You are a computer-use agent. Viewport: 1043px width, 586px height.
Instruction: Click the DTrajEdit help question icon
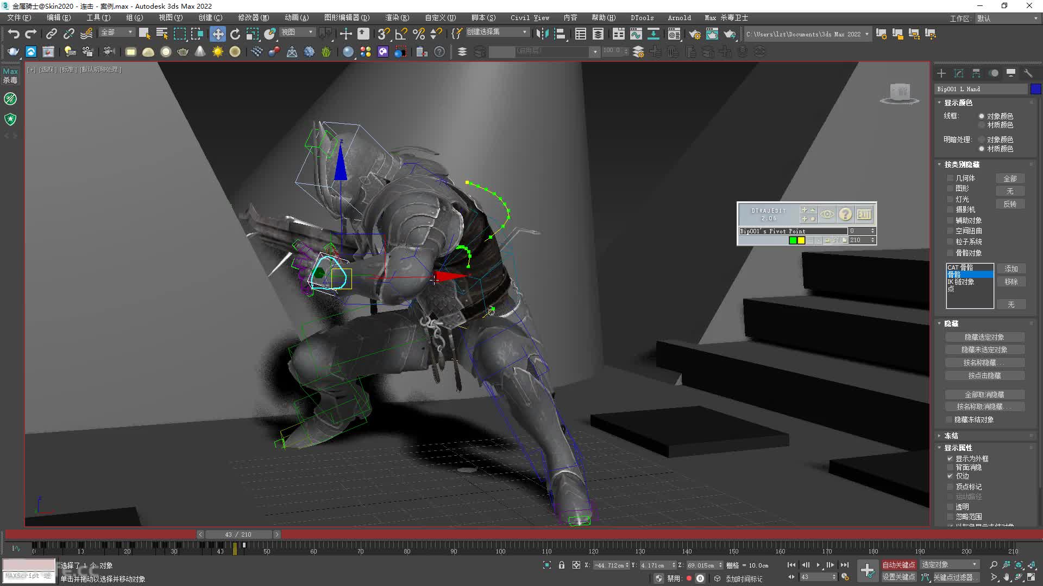(x=845, y=214)
